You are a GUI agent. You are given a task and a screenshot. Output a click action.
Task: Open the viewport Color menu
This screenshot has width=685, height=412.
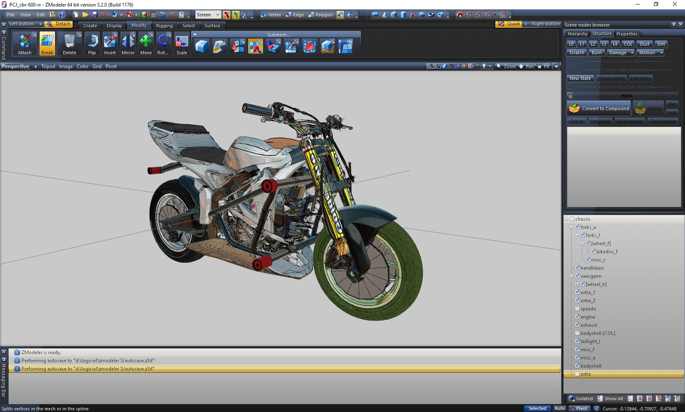coord(82,66)
